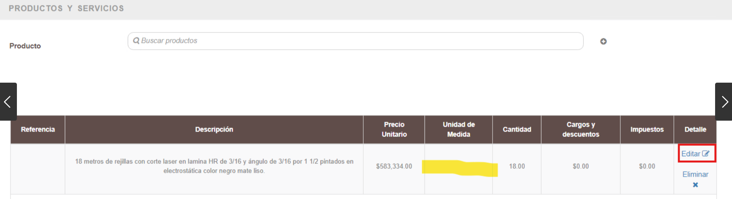Click the Descripción column header
The width and height of the screenshot is (732, 199).
214,129
